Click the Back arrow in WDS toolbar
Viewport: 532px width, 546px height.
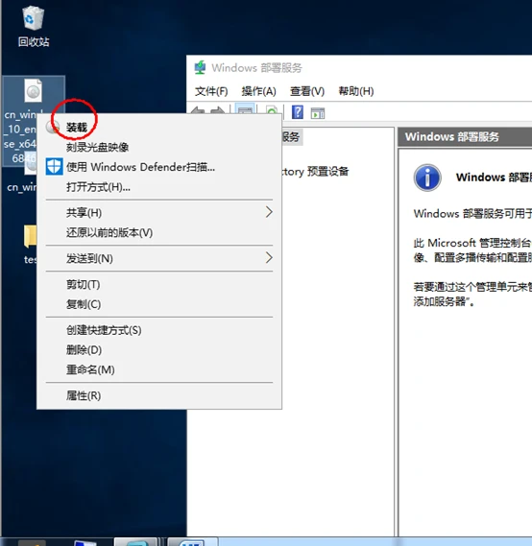coord(198,110)
